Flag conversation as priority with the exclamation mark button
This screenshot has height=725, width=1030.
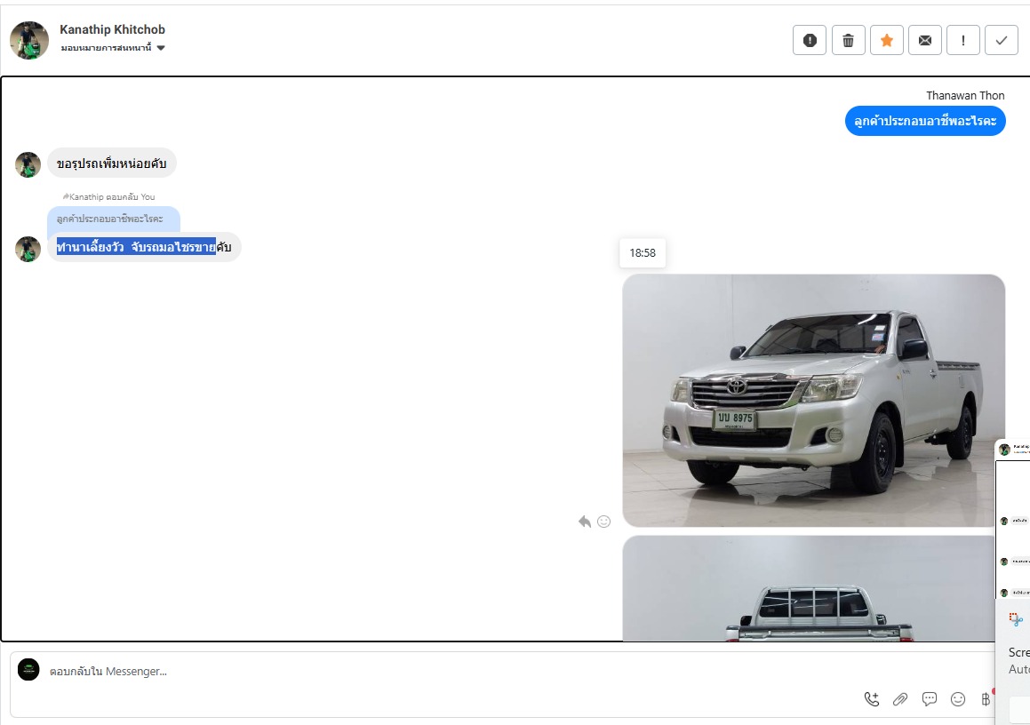pyautogui.click(x=963, y=40)
